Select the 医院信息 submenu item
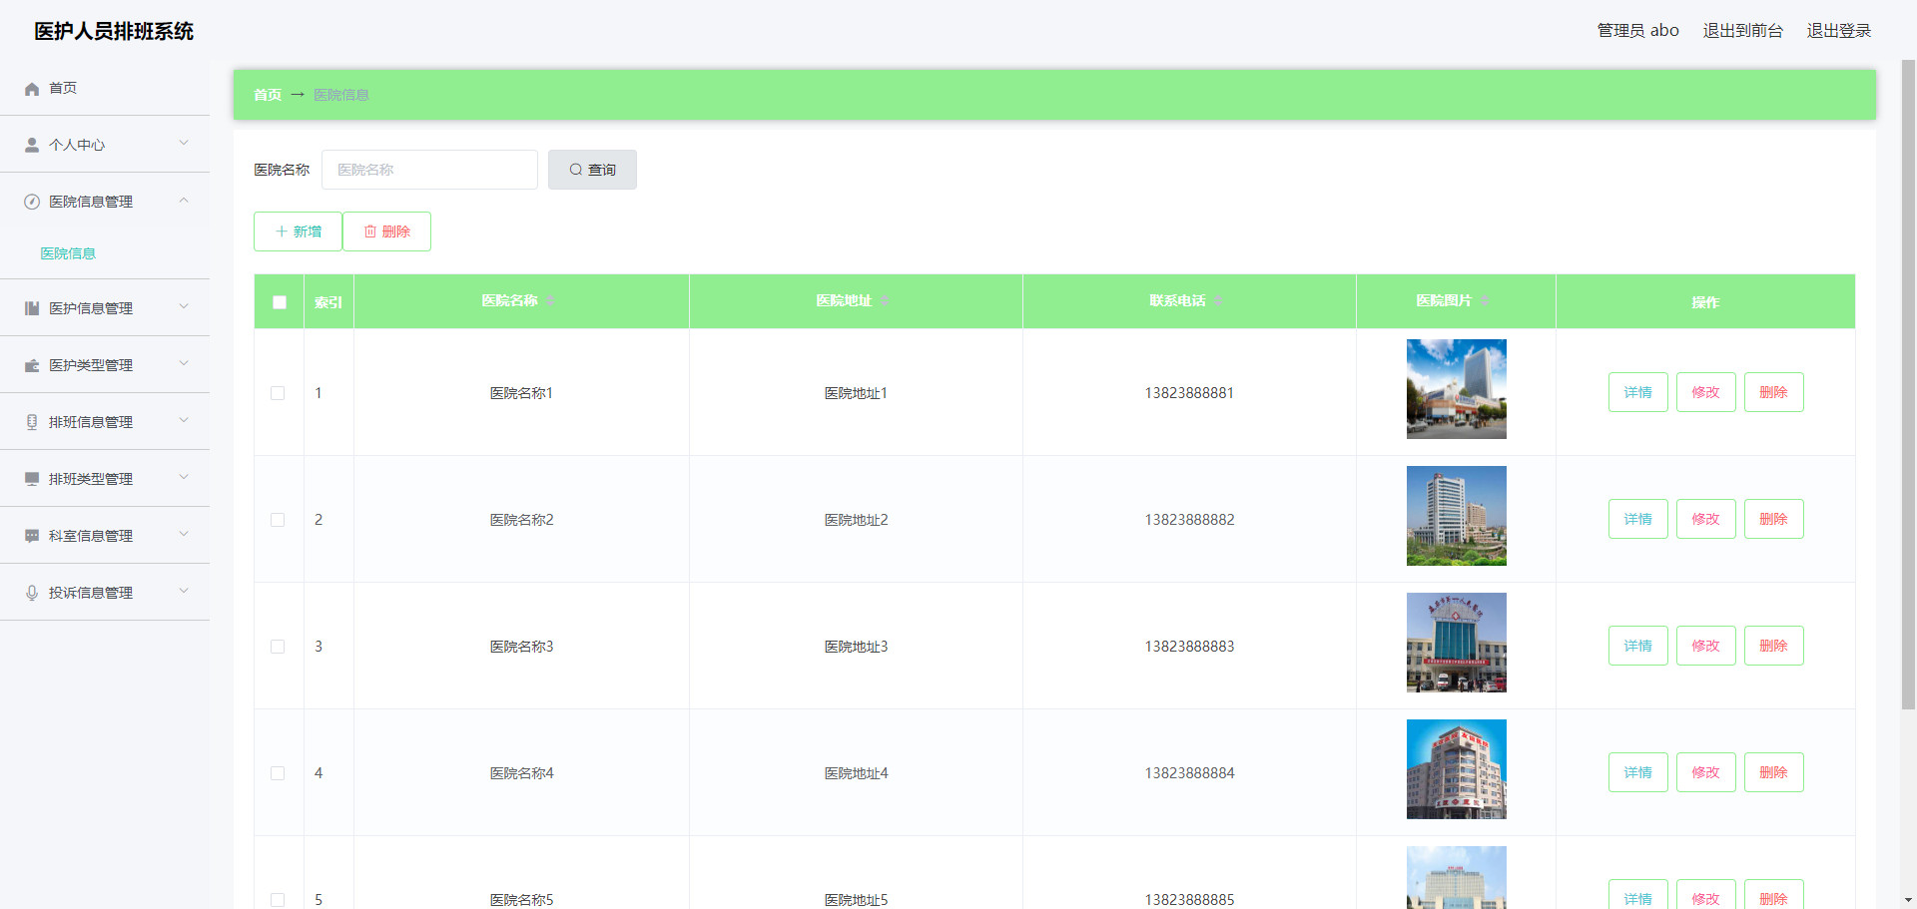The width and height of the screenshot is (1917, 909). (68, 253)
